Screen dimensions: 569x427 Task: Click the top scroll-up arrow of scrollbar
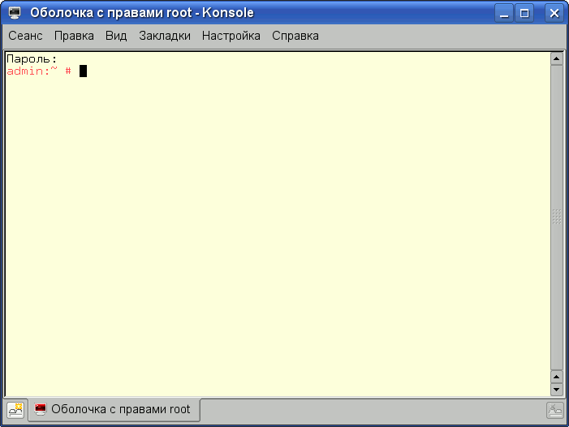[x=556, y=58]
